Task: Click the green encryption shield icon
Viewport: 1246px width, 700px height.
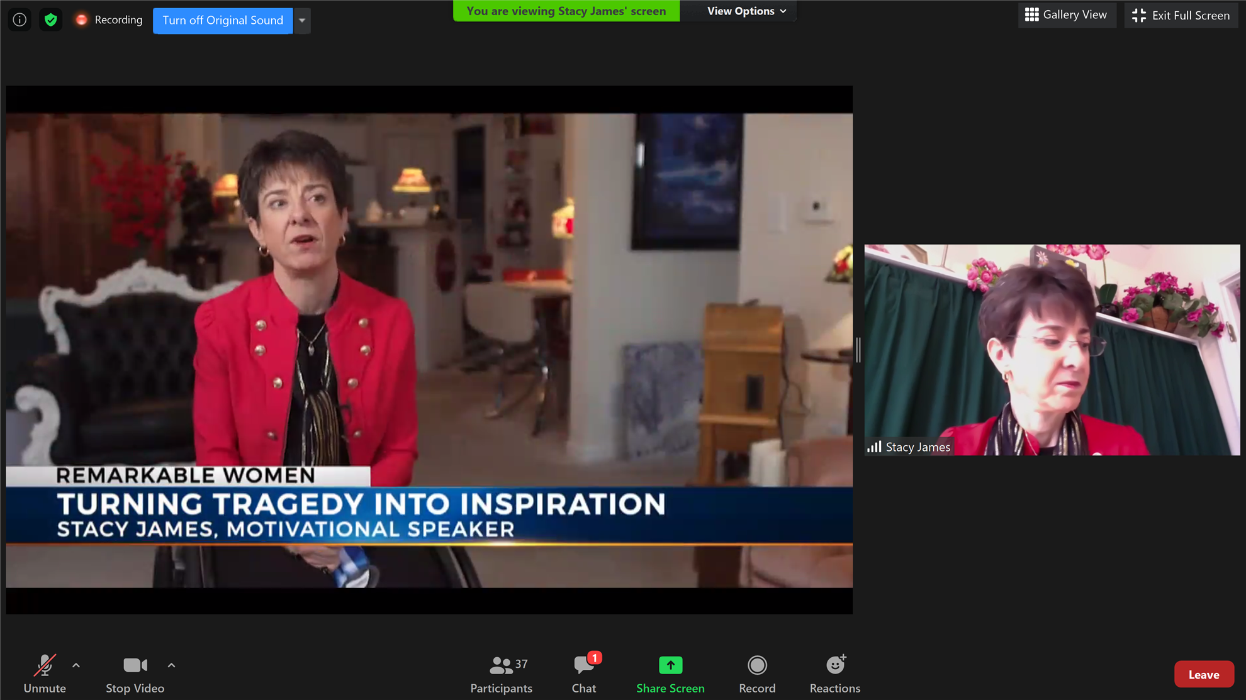Action: coord(51,20)
